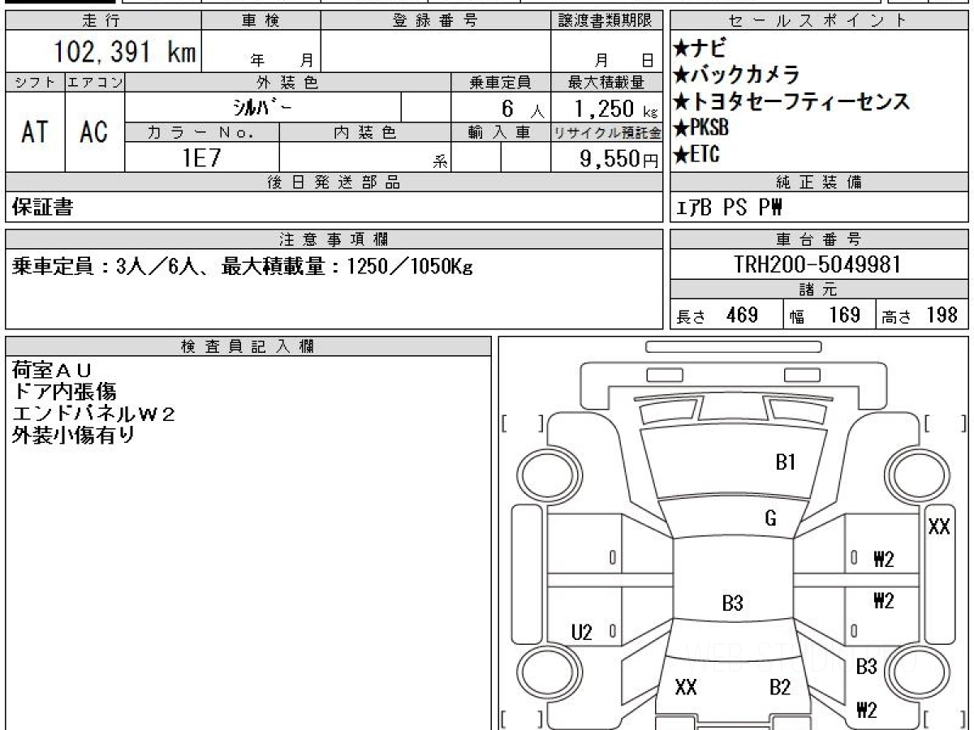Click the 1,250 kg max load value
The width and height of the screenshot is (974, 730).
[x=616, y=109]
